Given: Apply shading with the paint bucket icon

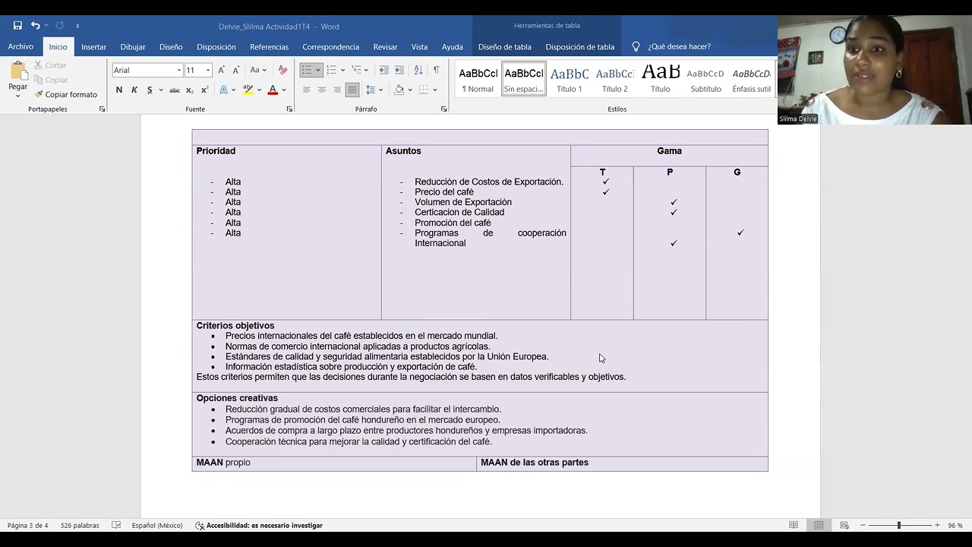Looking at the screenshot, I should click(x=399, y=90).
